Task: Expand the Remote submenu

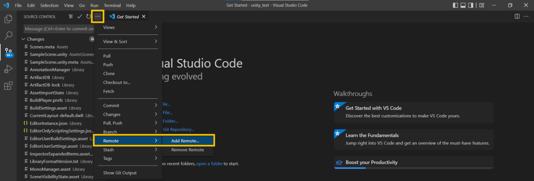Action: click(x=128, y=141)
